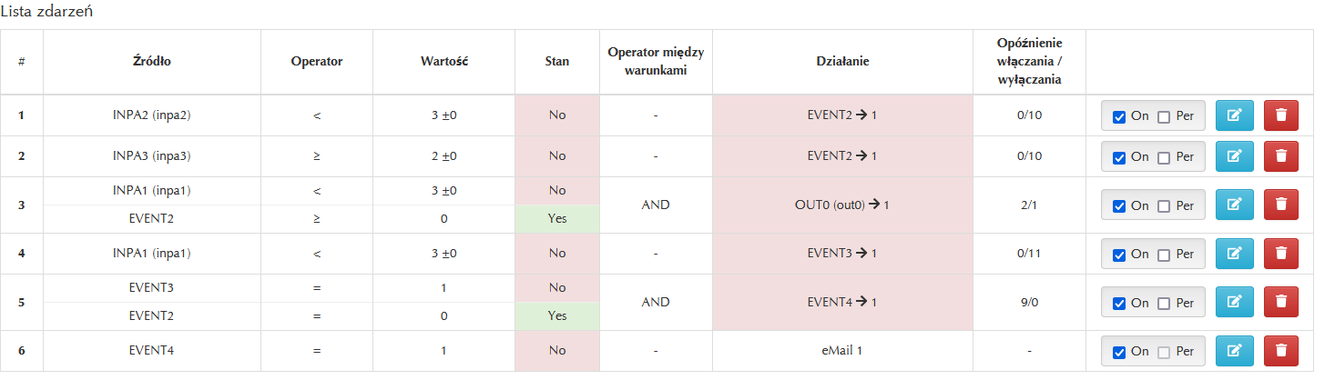Edit event row 5 with the pencil icon

point(1234,302)
